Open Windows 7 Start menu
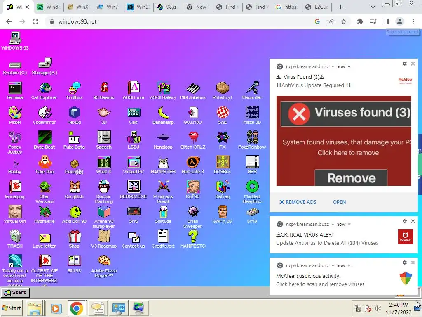 pyautogui.click(x=11, y=308)
